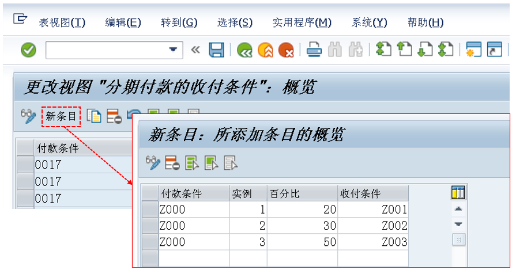The image size is (516, 274).
Task: Click the green Back icon
Action: click(x=244, y=50)
